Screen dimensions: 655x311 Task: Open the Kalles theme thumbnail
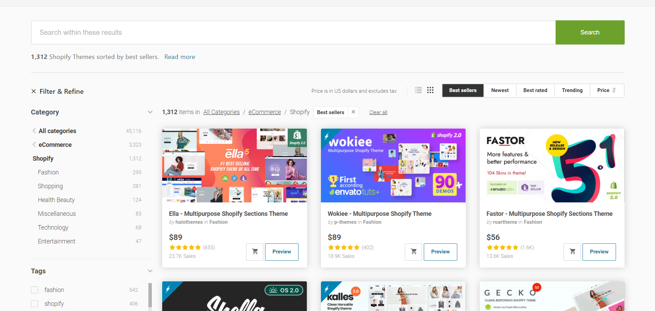tap(393, 296)
